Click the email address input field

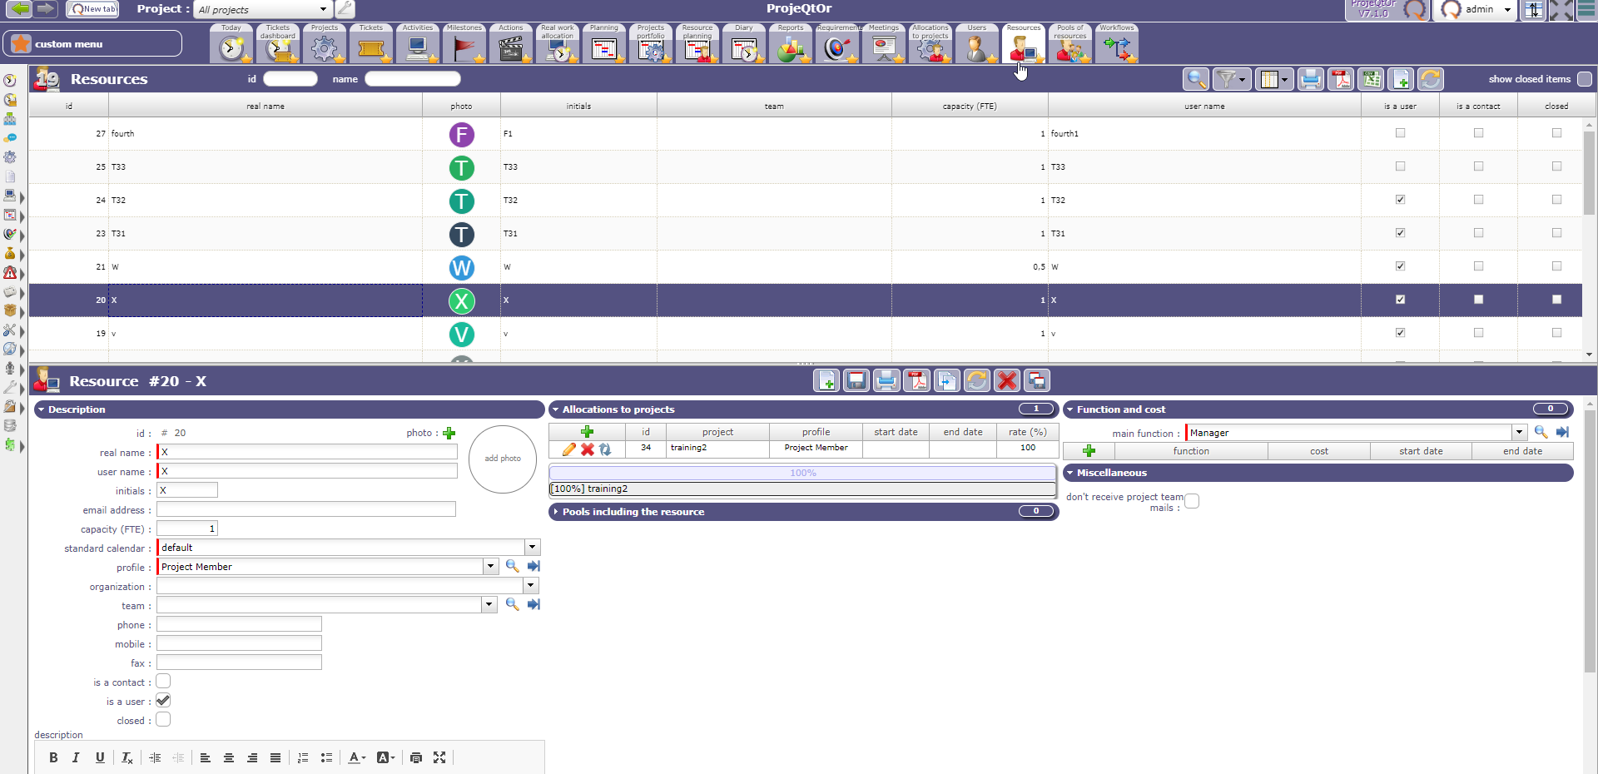pos(305,509)
